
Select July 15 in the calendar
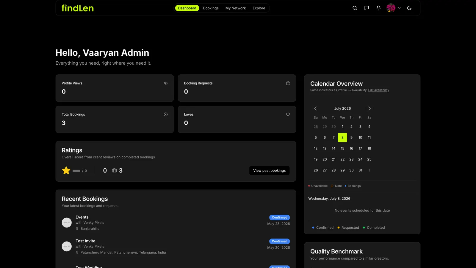(342, 148)
